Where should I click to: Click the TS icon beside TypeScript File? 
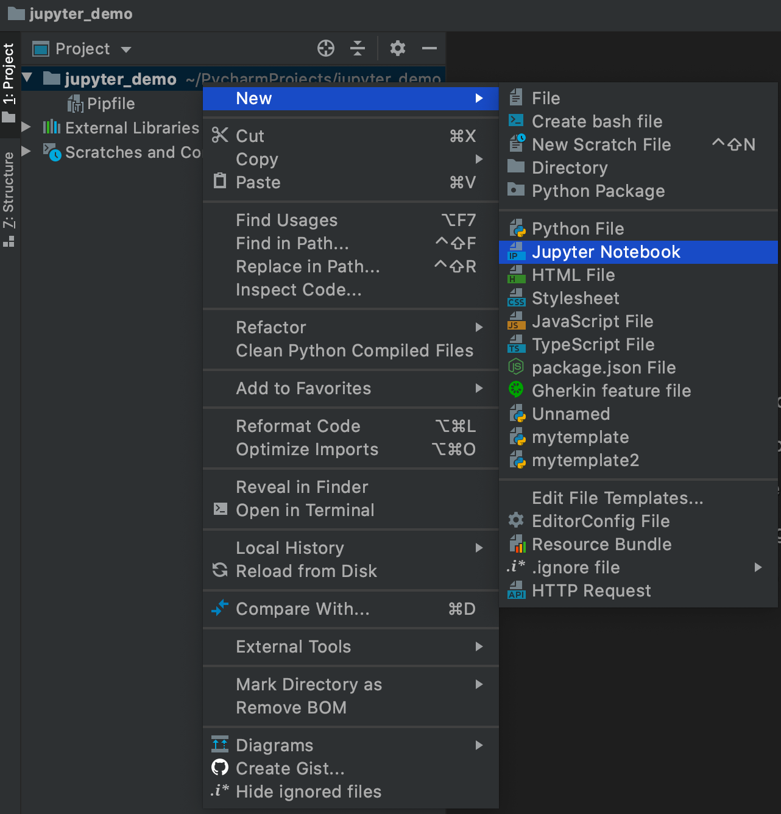pyautogui.click(x=516, y=344)
